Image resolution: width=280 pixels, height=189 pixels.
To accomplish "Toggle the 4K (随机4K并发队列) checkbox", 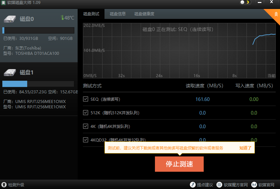I will (x=86, y=126).
